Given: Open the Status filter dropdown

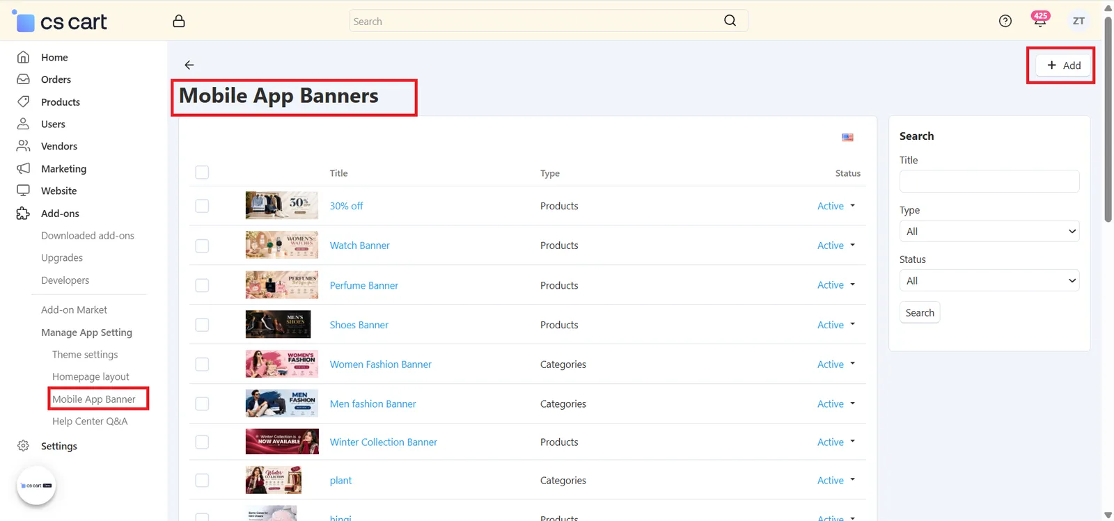Looking at the screenshot, I should click(x=989, y=280).
